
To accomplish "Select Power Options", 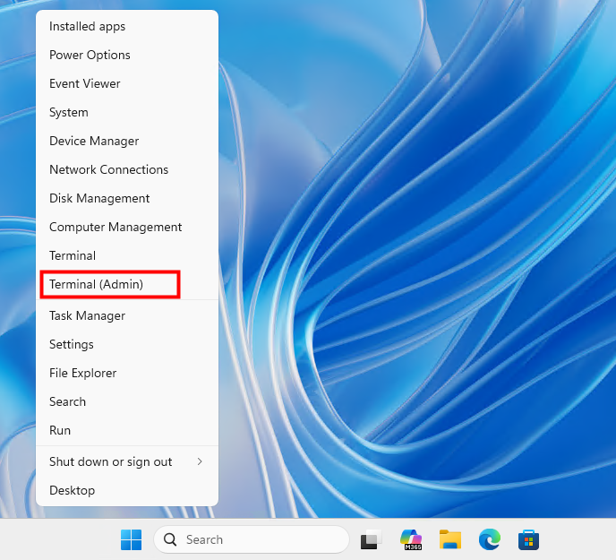I will [127, 55].
